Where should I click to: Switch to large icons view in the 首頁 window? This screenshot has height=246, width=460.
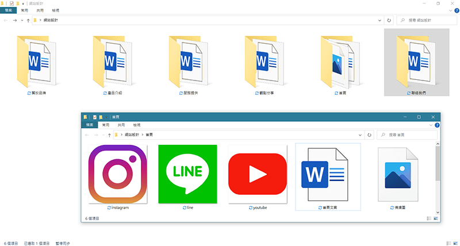(x=435, y=218)
